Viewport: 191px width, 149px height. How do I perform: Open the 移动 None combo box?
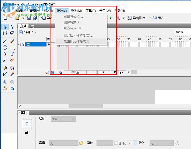click(x=63, y=119)
